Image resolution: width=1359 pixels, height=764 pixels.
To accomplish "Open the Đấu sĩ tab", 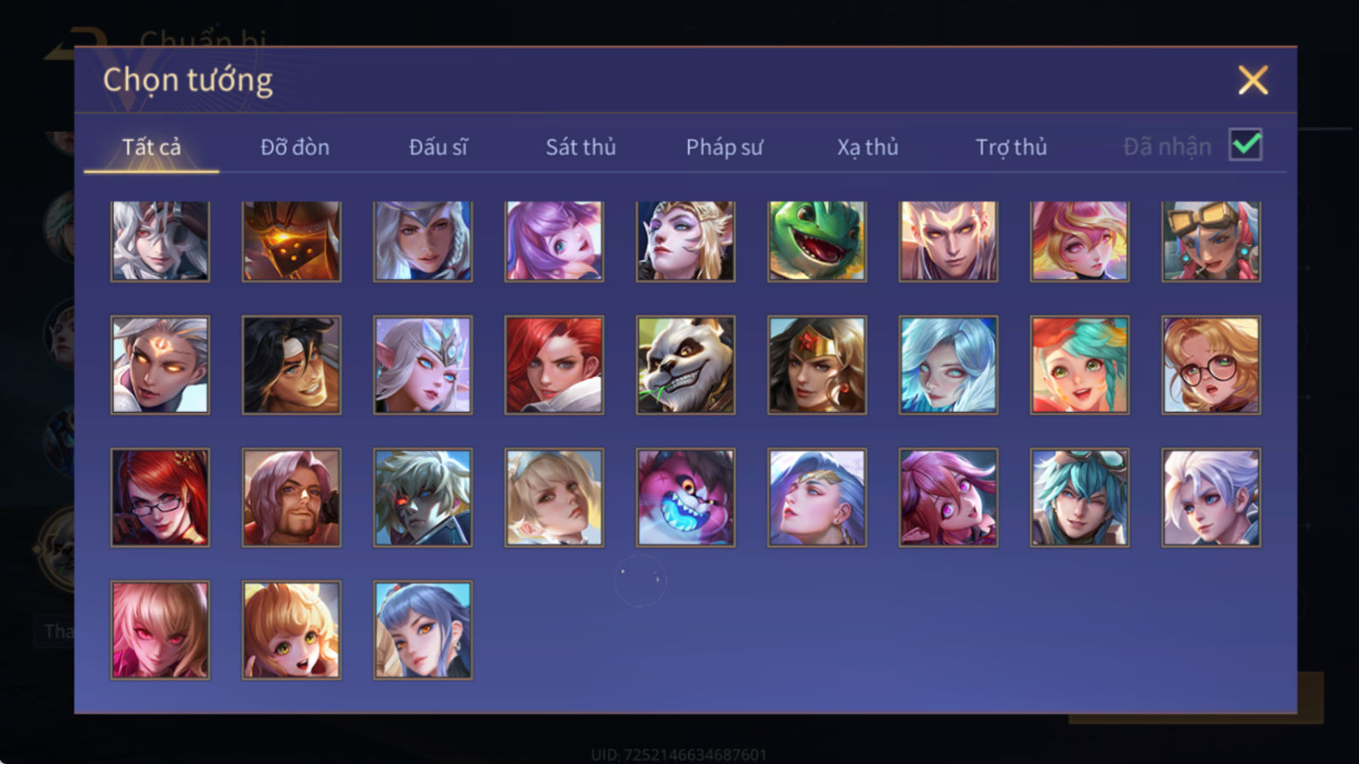I will click(x=438, y=147).
